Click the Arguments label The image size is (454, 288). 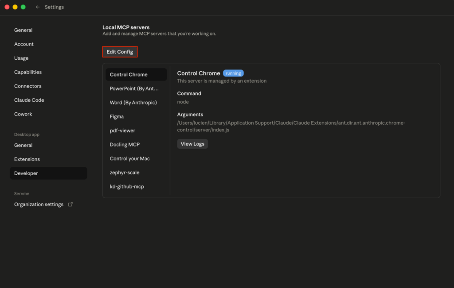click(x=190, y=115)
